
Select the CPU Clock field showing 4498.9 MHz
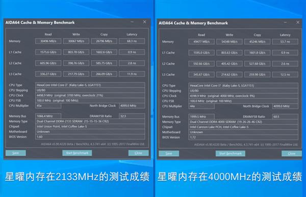tap(90, 95)
